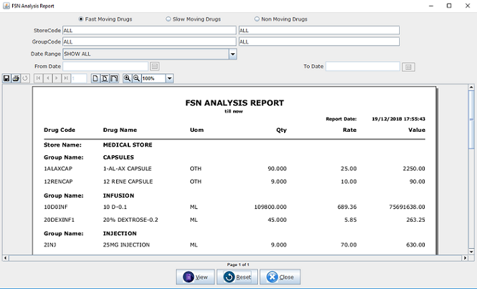Click the View button

click(196, 277)
